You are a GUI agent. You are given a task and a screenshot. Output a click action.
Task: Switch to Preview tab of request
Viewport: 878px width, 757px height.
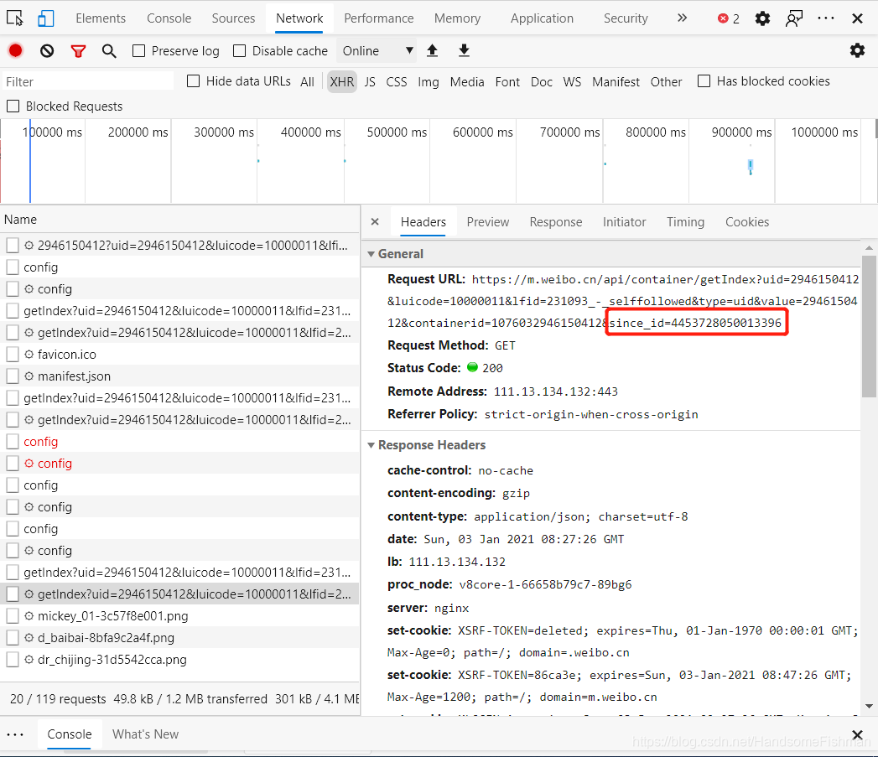pos(488,222)
